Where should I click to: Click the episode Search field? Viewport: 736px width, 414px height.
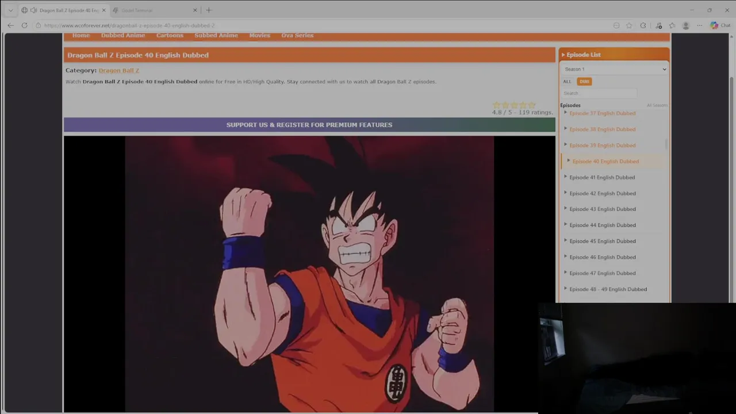tap(599, 93)
